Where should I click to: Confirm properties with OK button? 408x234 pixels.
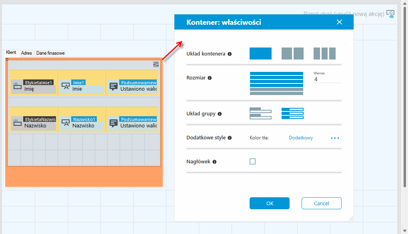click(270, 203)
